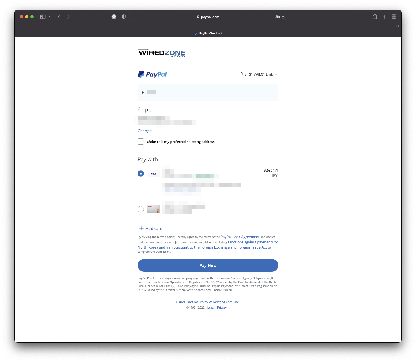The height and width of the screenshot is (361, 416).
Task: Click the Ship to heading
Action: pyautogui.click(x=146, y=110)
